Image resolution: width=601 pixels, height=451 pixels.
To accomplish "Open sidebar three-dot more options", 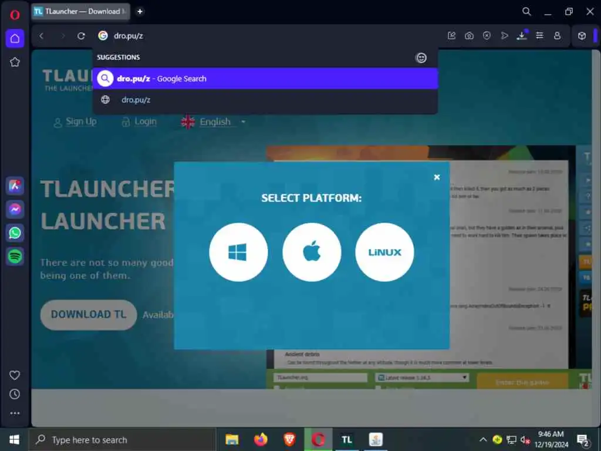I will click(15, 413).
